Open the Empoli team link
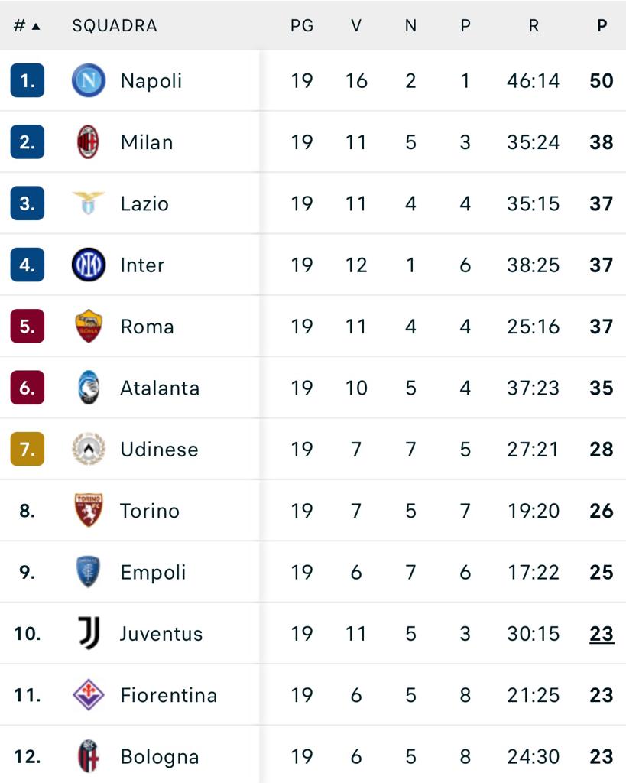The height and width of the screenshot is (783, 626). pyautogui.click(x=154, y=572)
